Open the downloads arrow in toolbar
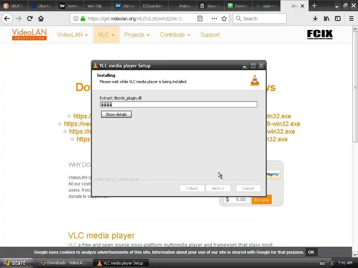This screenshot has width=358, height=268. coord(315,18)
